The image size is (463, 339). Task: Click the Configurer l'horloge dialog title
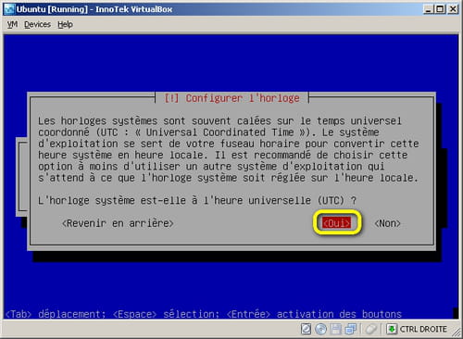231,98
